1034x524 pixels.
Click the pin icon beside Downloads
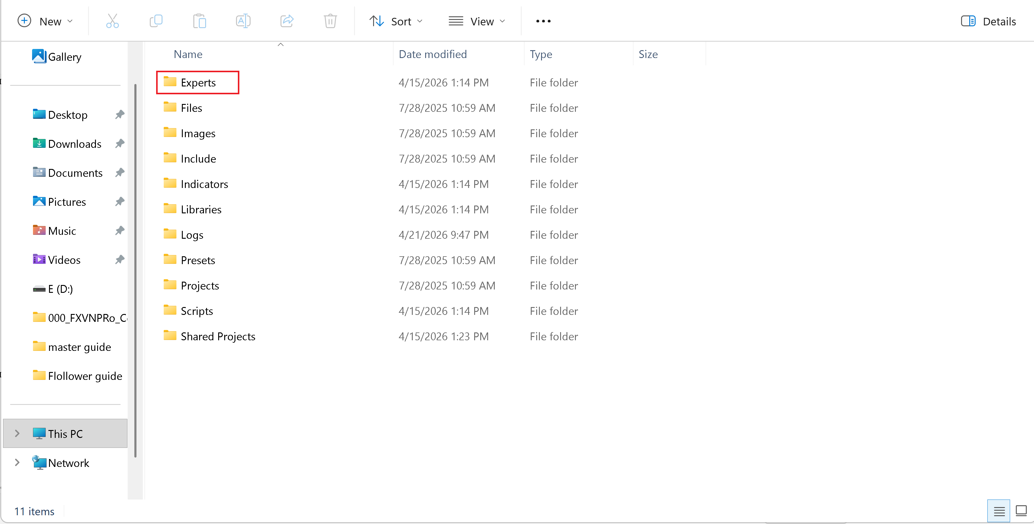[120, 144]
